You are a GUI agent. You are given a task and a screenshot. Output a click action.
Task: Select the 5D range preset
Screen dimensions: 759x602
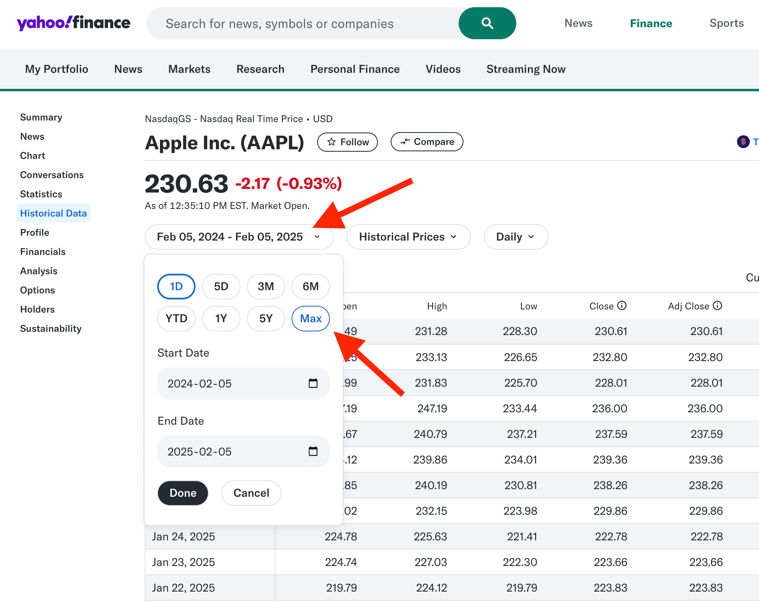[221, 287]
